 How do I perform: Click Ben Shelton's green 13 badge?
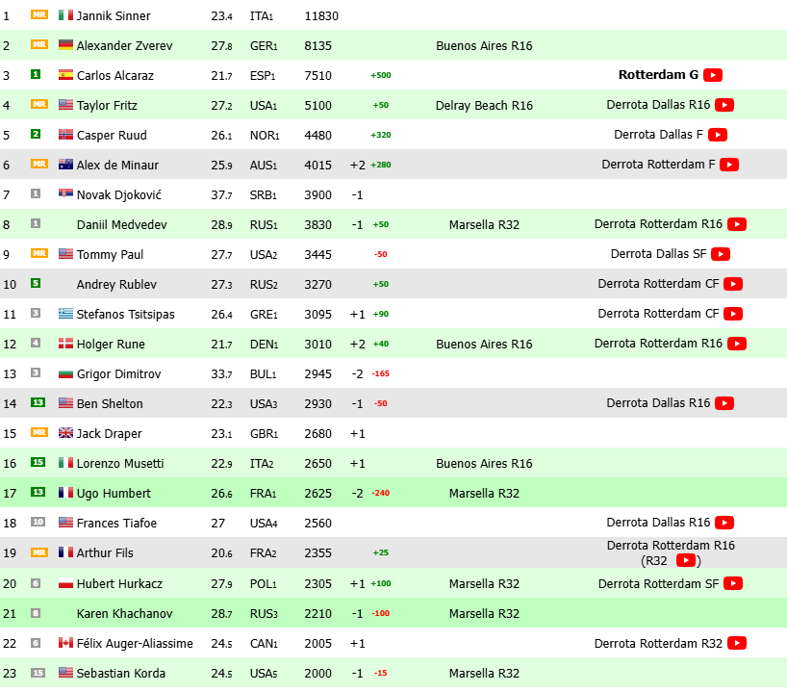coord(38,402)
